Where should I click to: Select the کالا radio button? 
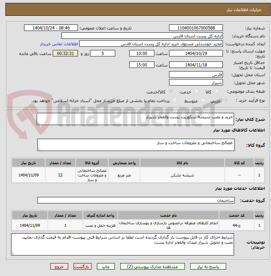217,91
